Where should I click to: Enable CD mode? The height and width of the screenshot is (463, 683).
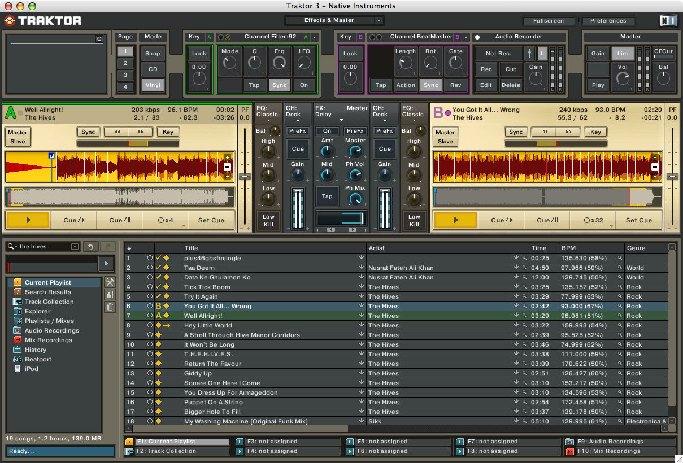click(153, 69)
